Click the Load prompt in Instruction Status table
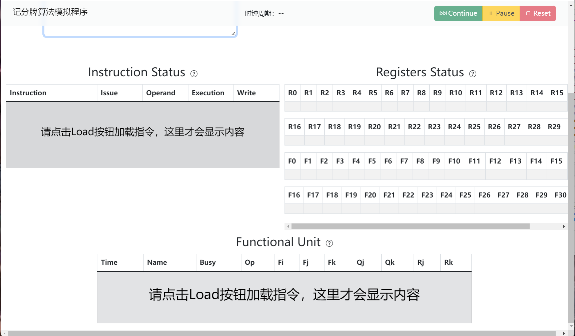The image size is (575, 336). click(143, 132)
